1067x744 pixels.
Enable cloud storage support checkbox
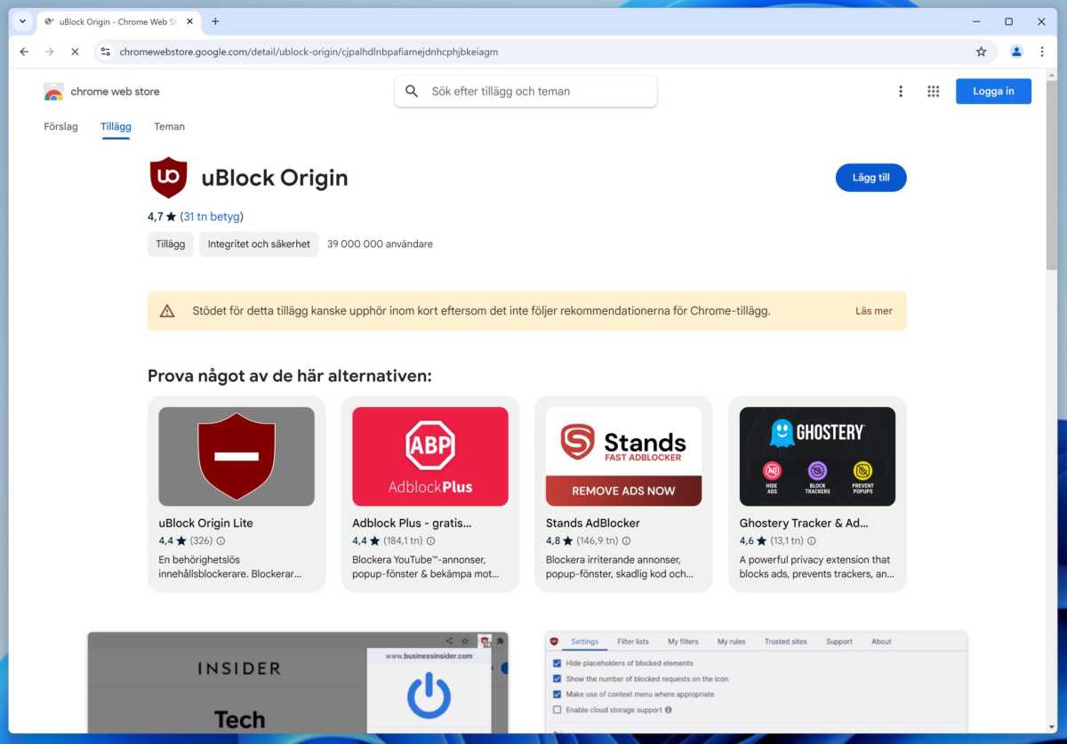(558, 709)
